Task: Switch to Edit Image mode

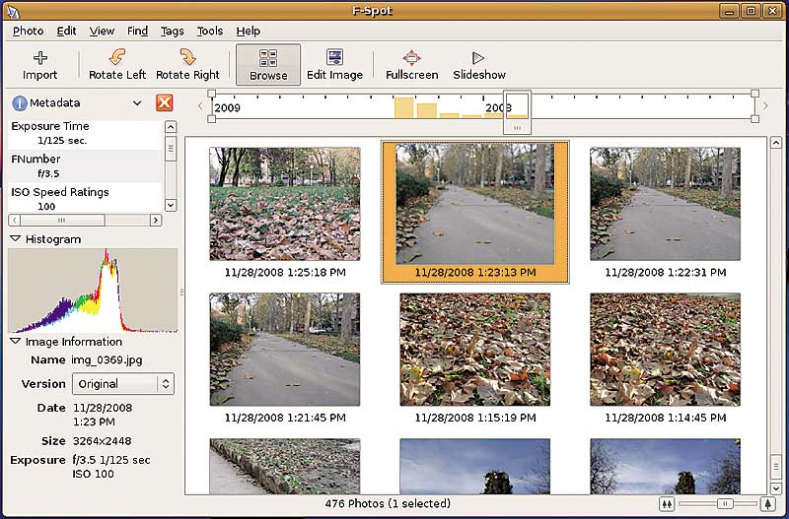Action: click(x=334, y=65)
